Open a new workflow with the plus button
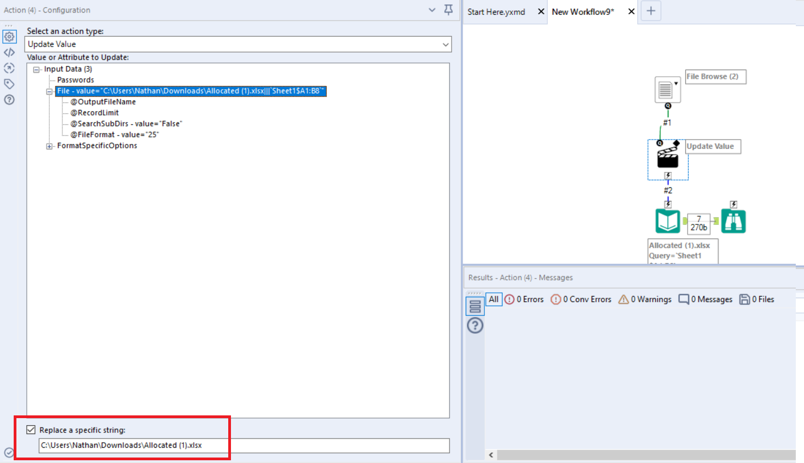 click(651, 10)
